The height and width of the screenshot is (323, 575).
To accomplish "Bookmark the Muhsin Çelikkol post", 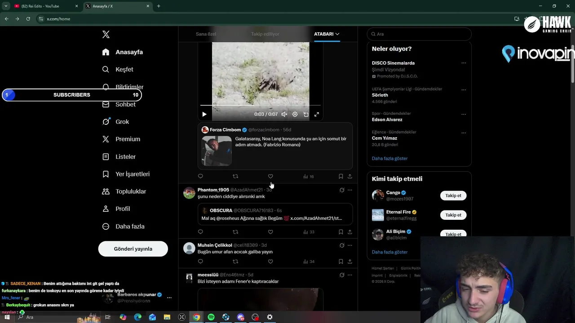I will [x=341, y=262].
